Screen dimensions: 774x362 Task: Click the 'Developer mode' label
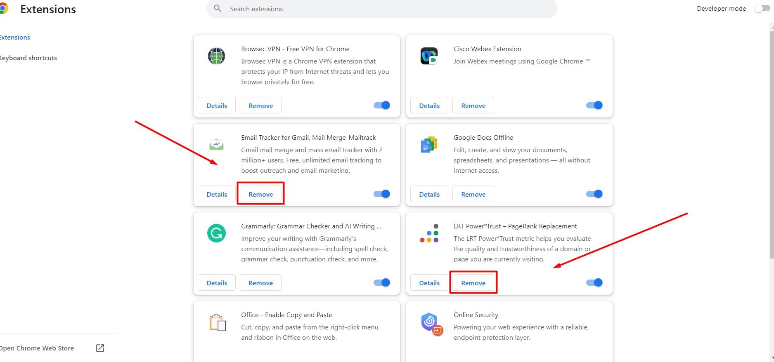pyautogui.click(x=721, y=8)
